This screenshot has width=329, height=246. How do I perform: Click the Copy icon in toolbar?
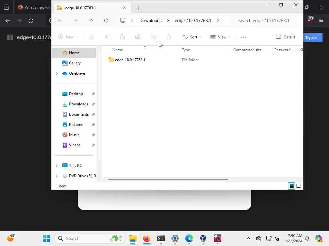(x=107, y=37)
